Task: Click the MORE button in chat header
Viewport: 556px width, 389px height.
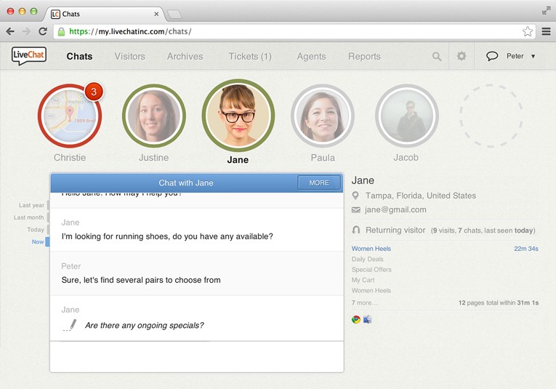Action: tap(319, 183)
